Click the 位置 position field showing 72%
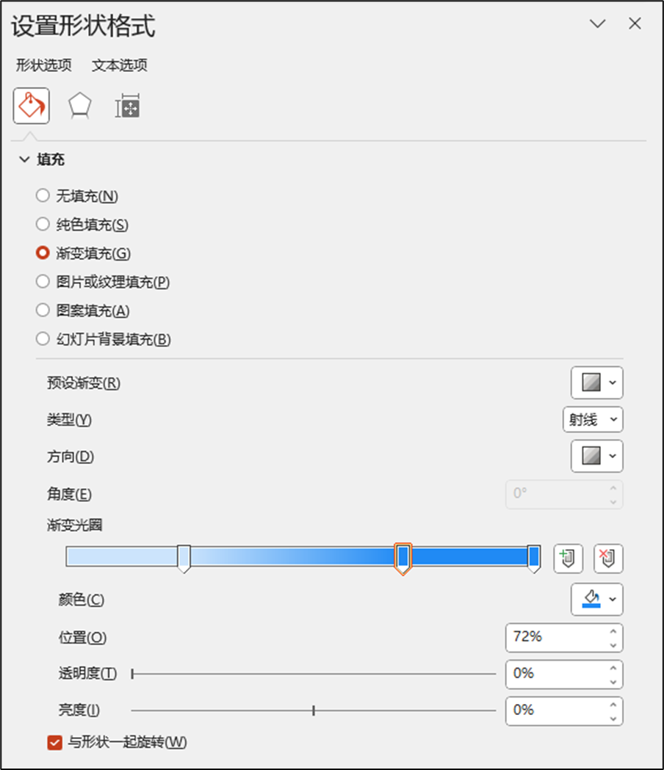Image resolution: width=664 pixels, height=770 pixels. 564,637
